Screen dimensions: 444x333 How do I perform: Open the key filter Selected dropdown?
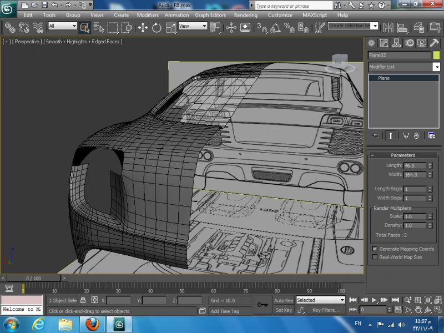[x=321, y=300]
